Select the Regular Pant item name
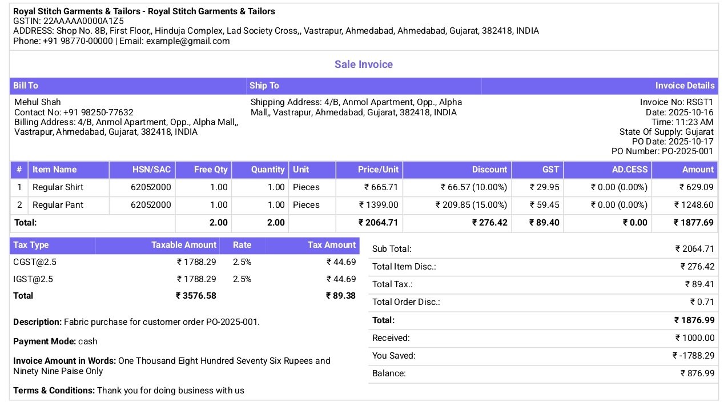Image resolution: width=728 pixels, height=410 pixels. (58, 205)
